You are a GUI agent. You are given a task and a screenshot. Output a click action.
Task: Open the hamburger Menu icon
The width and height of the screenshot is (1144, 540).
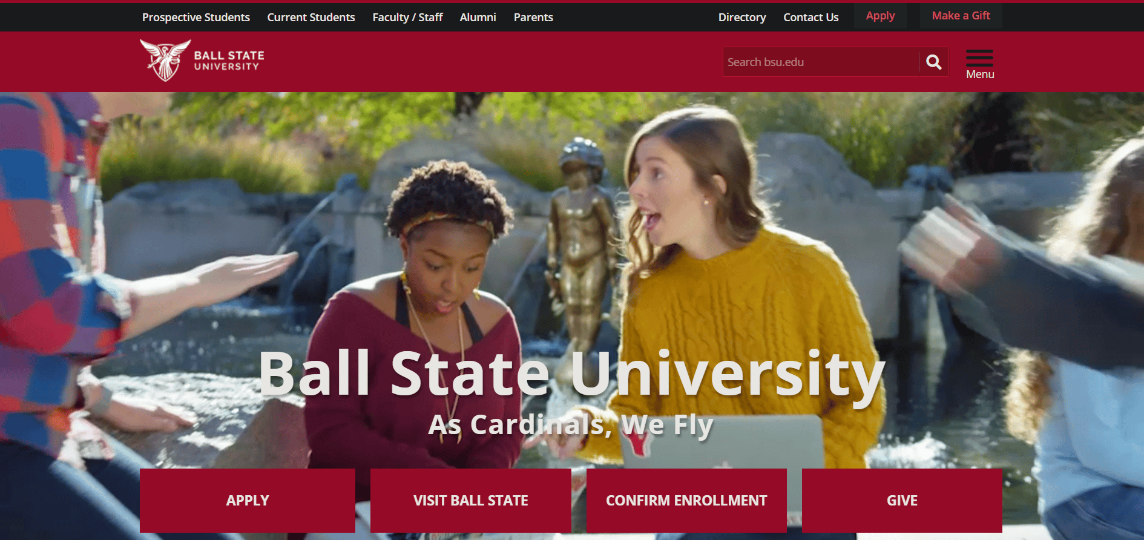(979, 58)
